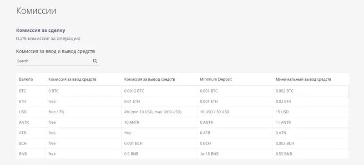This screenshot has height=165, width=364.
Task: Click the Minimum Deposit column header
Action: point(216,79)
